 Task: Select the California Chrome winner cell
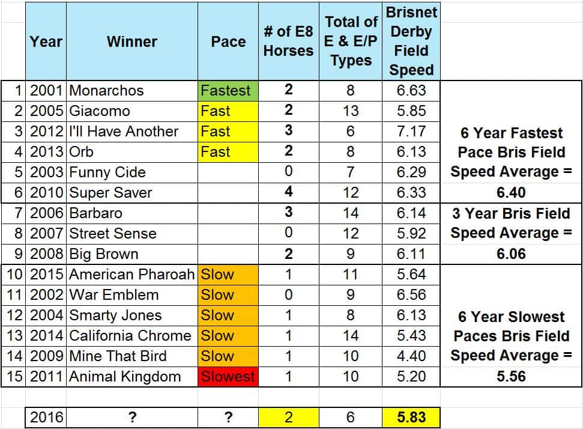coord(132,336)
